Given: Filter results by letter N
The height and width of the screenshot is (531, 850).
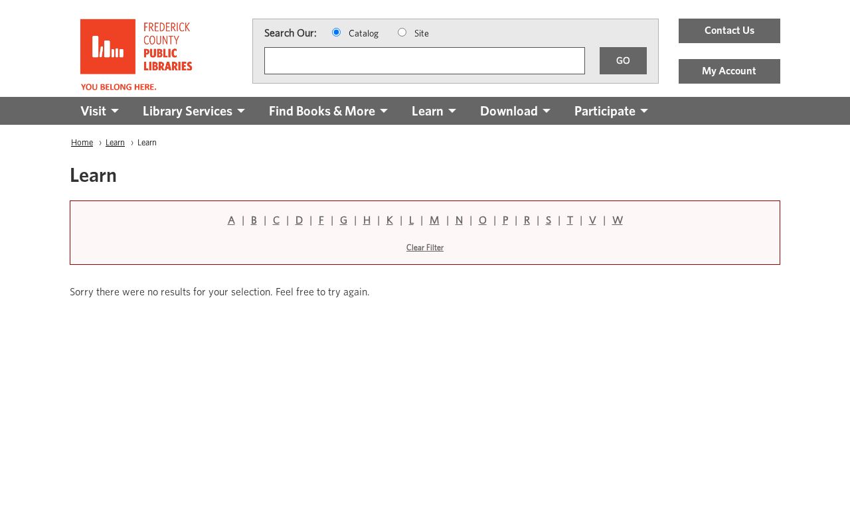Looking at the screenshot, I should pyautogui.click(x=459, y=220).
